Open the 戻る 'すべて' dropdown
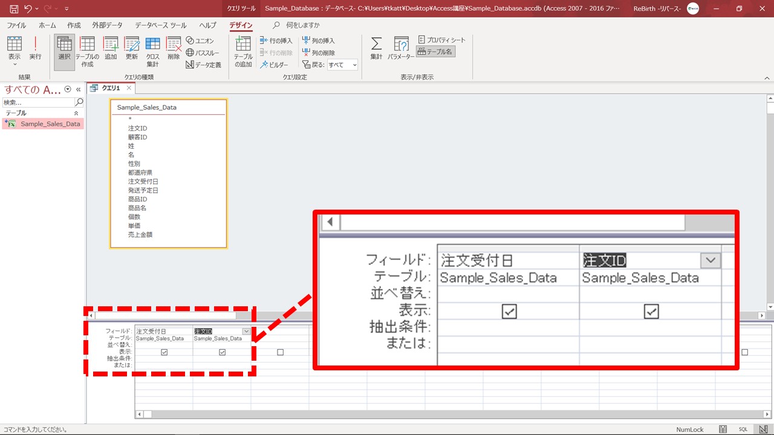Image resolution: width=774 pixels, height=435 pixels. [342, 65]
